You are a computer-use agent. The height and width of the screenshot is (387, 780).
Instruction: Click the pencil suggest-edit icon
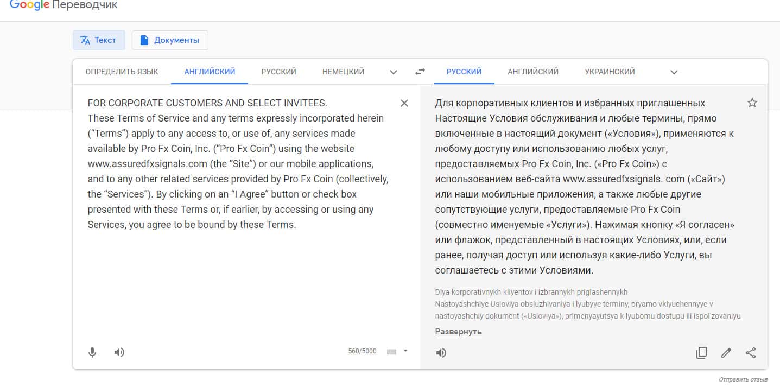click(726, 353)
